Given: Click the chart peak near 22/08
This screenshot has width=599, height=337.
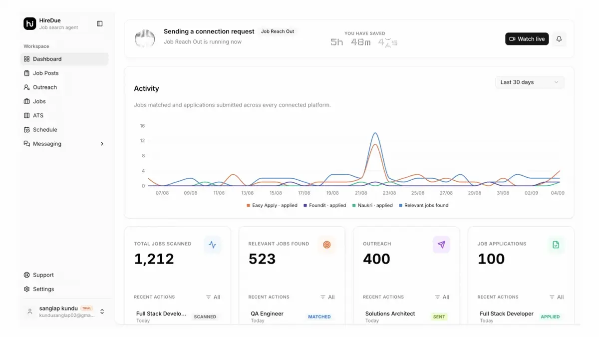Looking at the screenshot, I should 375,133.
